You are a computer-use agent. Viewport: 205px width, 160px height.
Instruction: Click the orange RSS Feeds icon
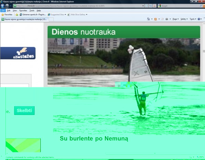(x=155, y=19)
